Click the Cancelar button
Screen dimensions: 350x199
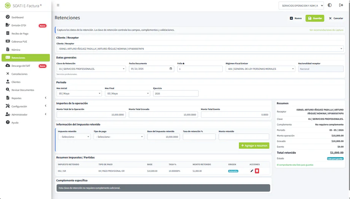336,18
